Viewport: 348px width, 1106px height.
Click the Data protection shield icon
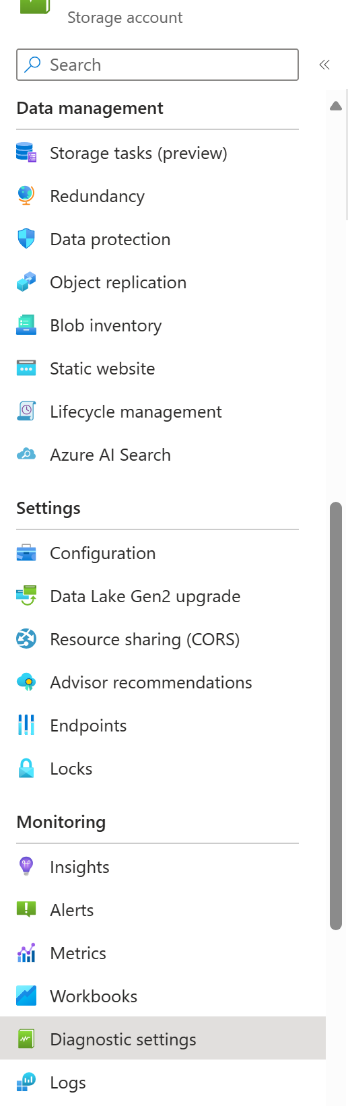pyautogui.click(x=26, y=239)
